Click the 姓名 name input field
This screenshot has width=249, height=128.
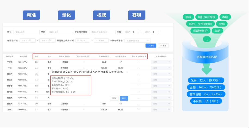pos(26,32)
